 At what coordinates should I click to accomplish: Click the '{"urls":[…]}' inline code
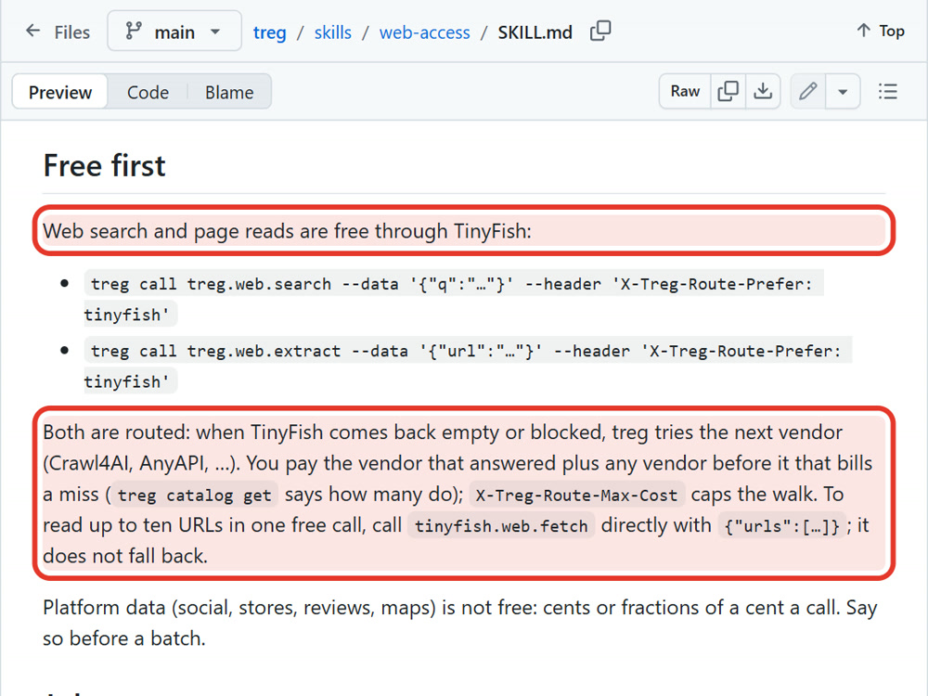click(x=781, y=525)
